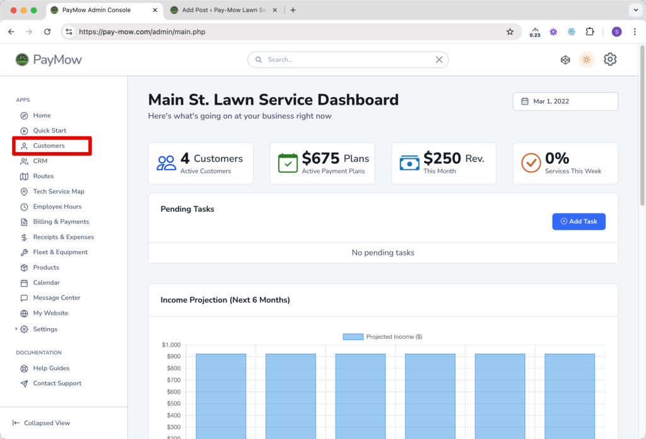Click the Billing & Payments document icon

pyautogui.click(x=25, y=222)
